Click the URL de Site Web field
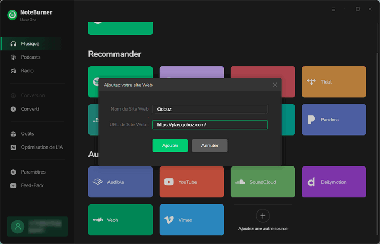This screenshot has width=380, height=244. coord(210,125)
